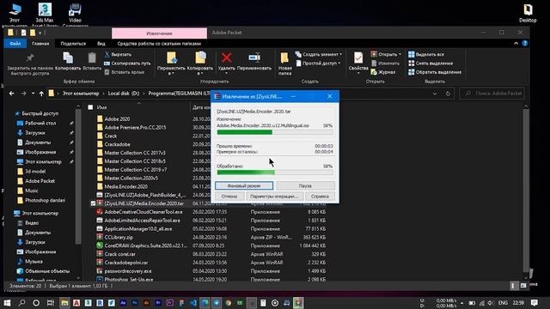Click Edit (Изменить) in ribbon
550x309 pixels.
click(x=385, y=64)
